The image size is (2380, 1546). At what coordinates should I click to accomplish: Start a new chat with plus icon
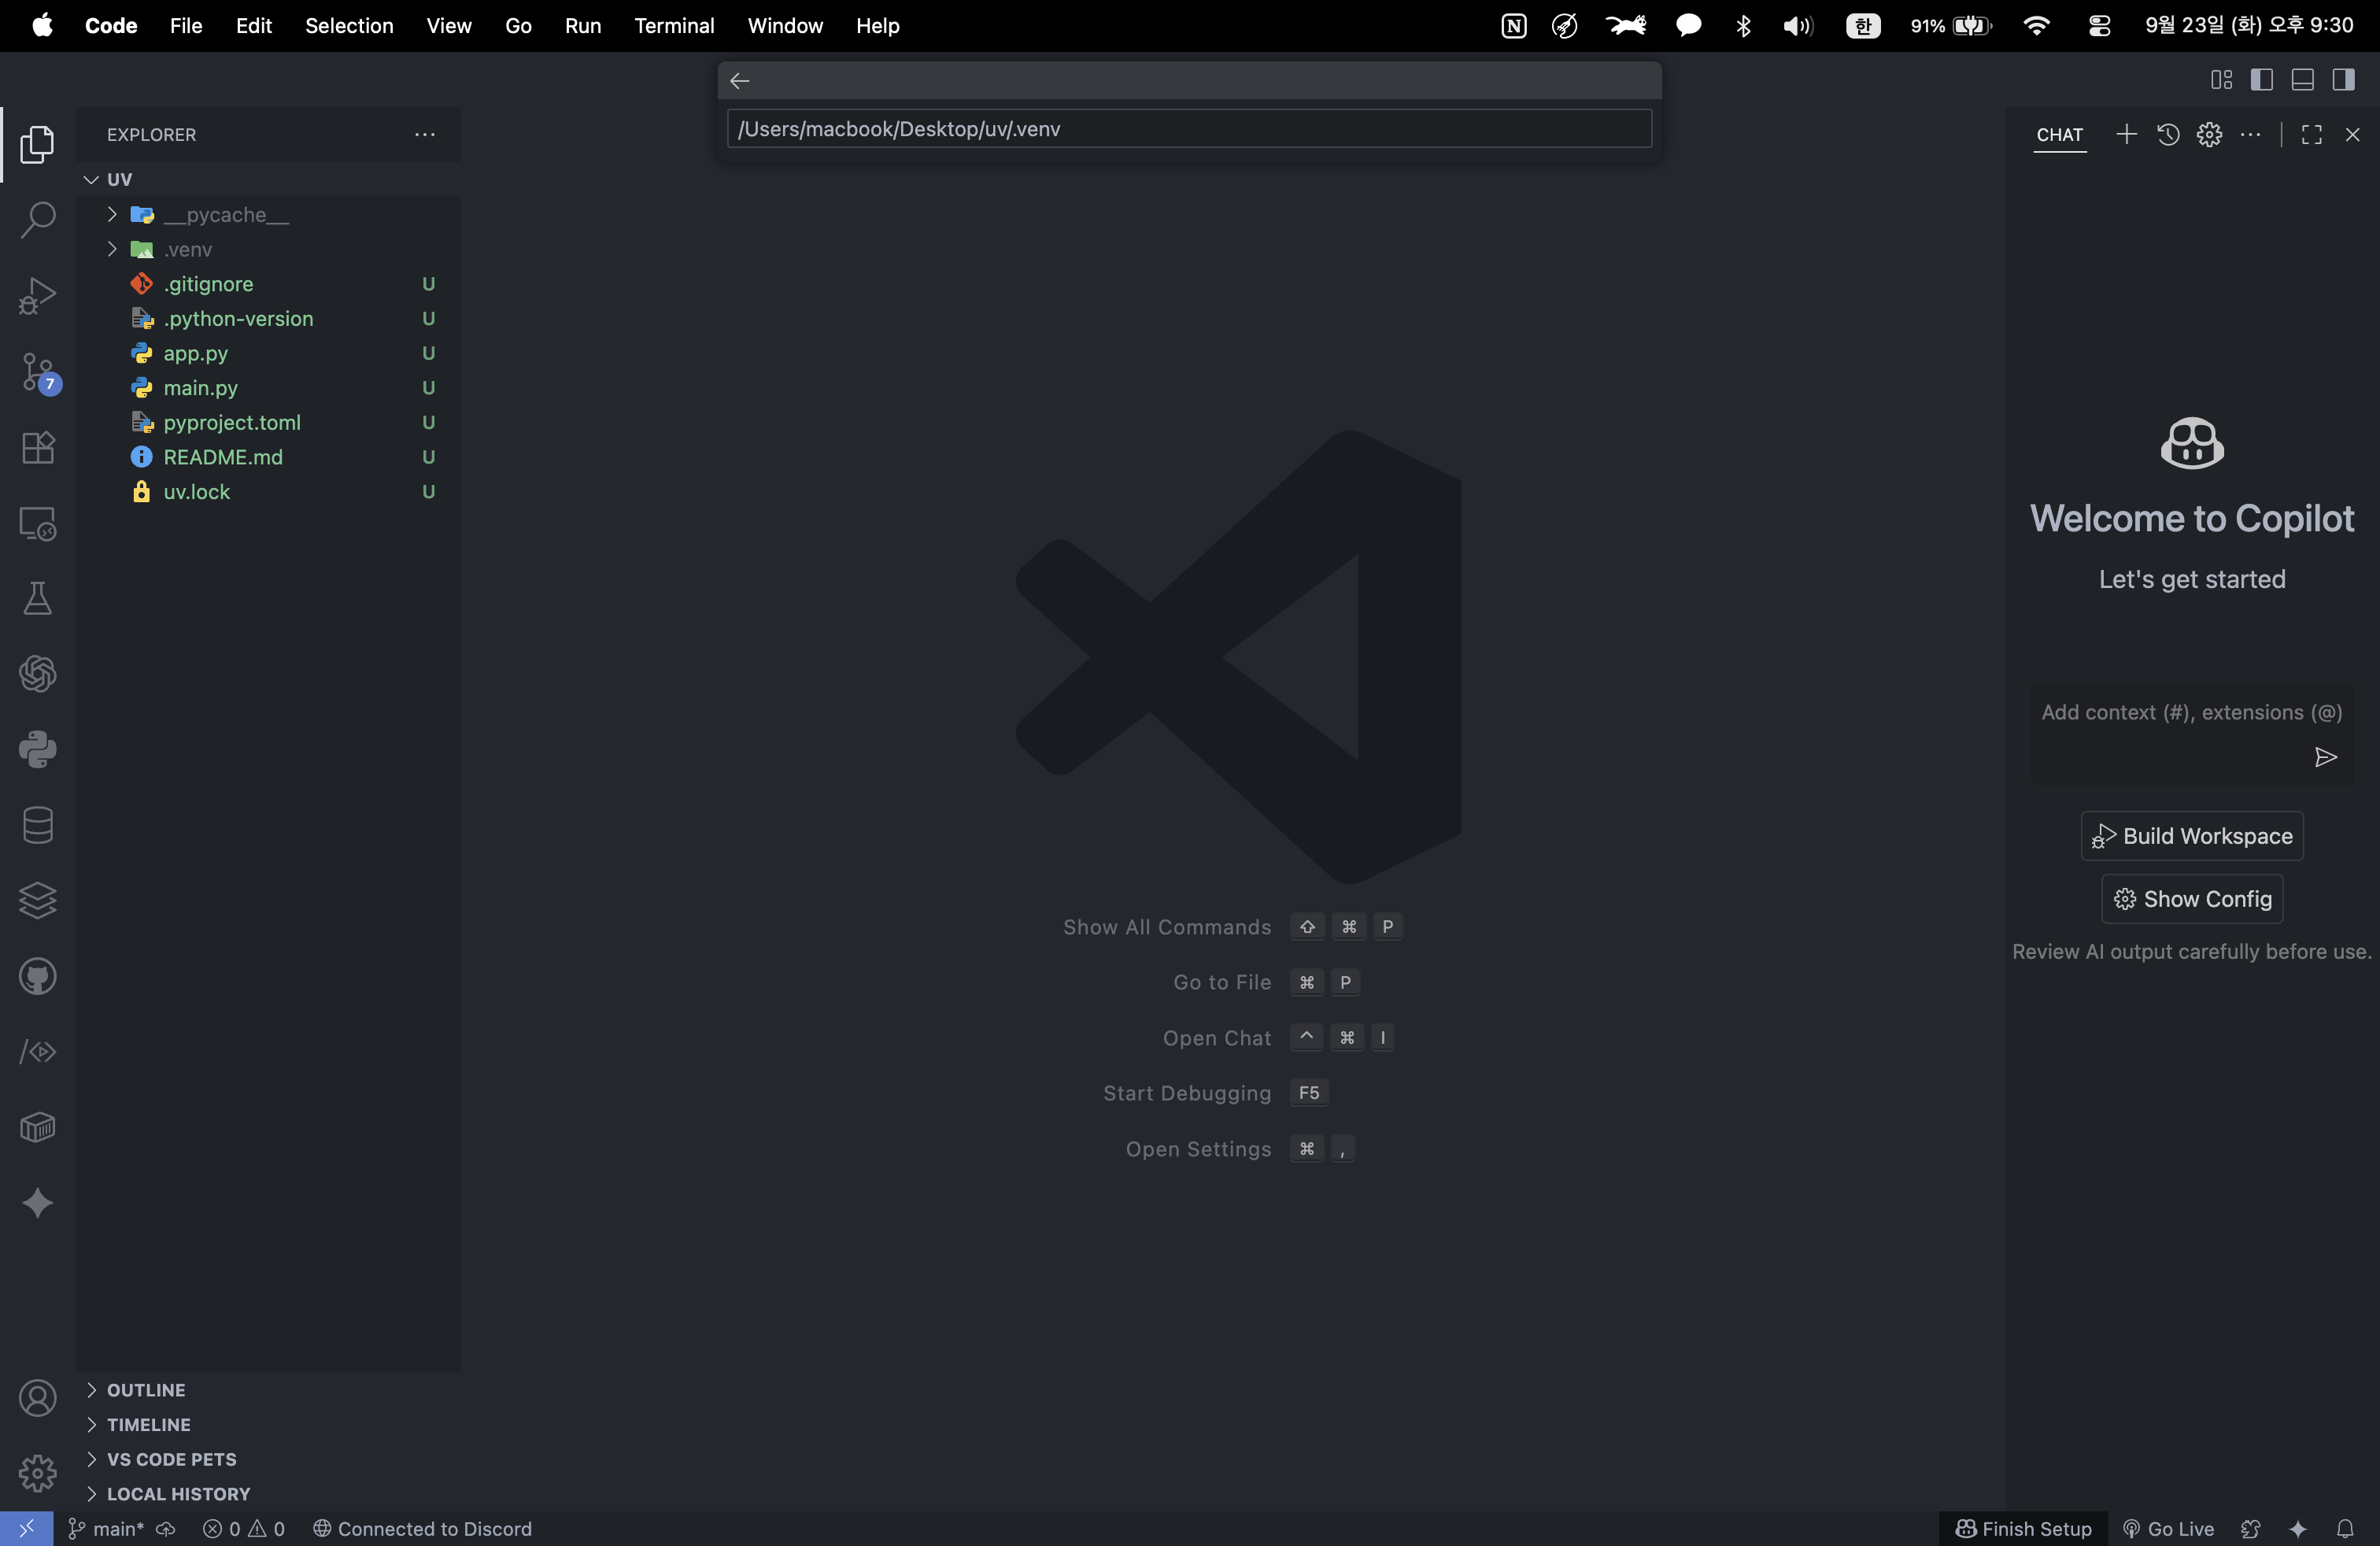(x=2126, y=134)
